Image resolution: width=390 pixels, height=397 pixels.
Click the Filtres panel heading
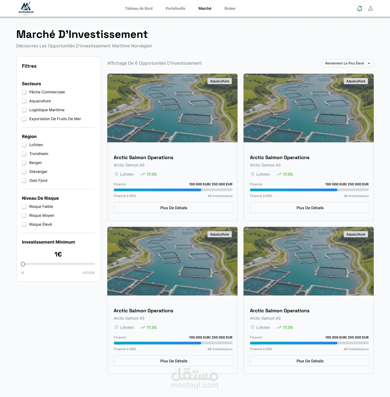click(29, 66)
